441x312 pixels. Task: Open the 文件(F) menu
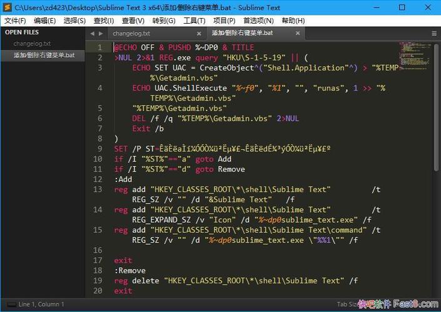[x=15, y=21]
